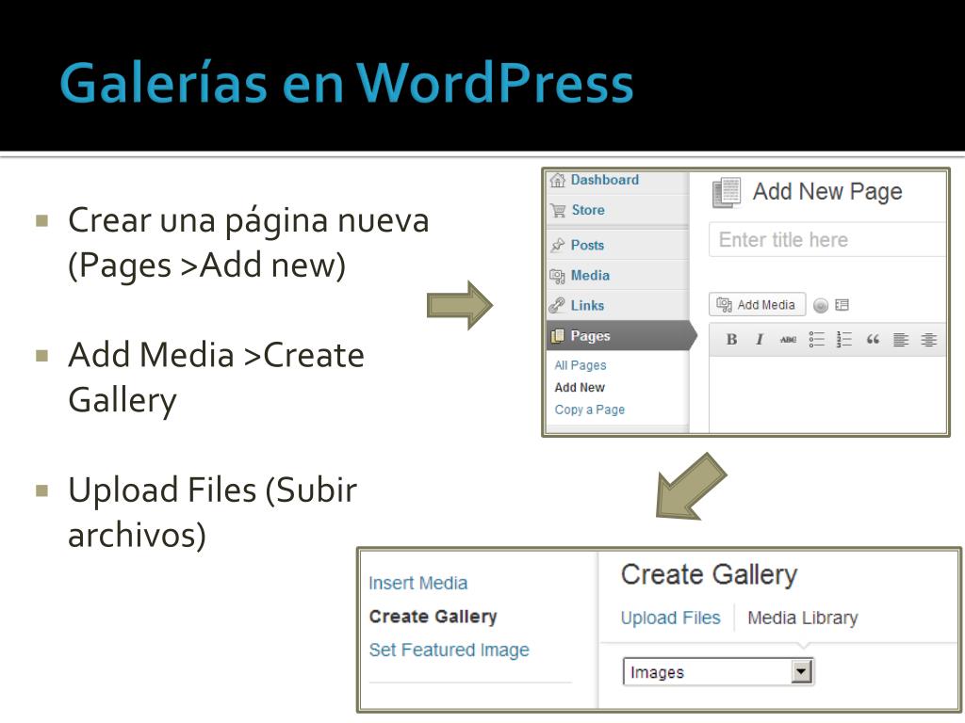Viewport: 965px width, 723px height.
Task: Apply blockquote formatting
Action: click(873, 339)
